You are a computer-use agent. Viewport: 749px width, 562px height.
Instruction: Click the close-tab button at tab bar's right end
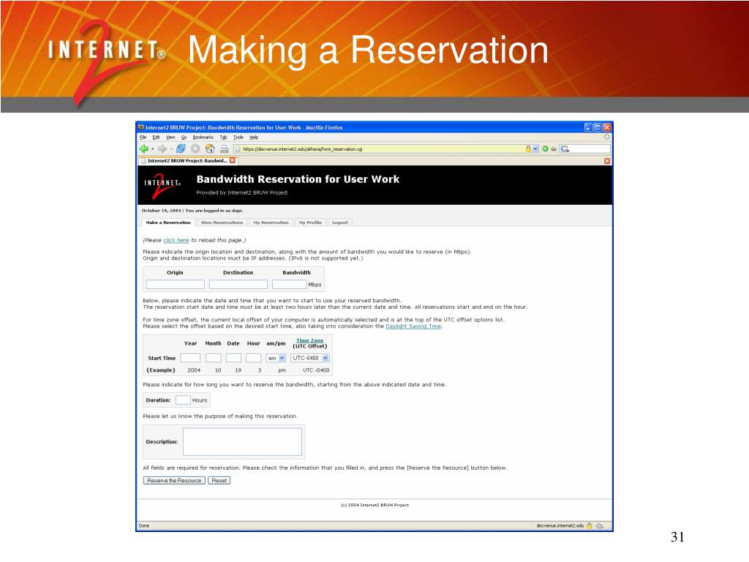(607, 161)
